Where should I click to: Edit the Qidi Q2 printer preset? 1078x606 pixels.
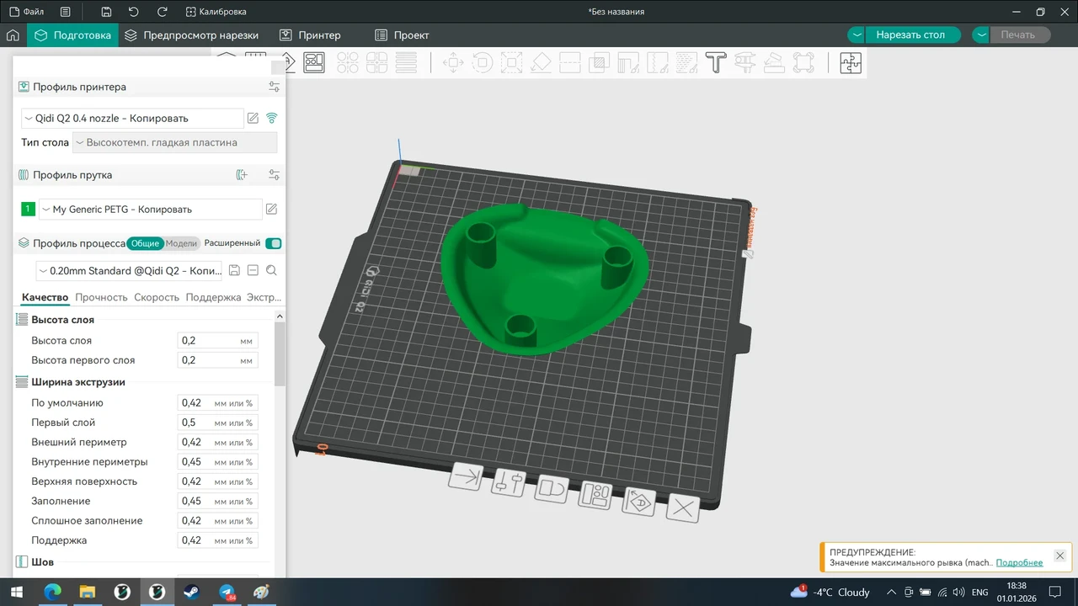point(253,118)
